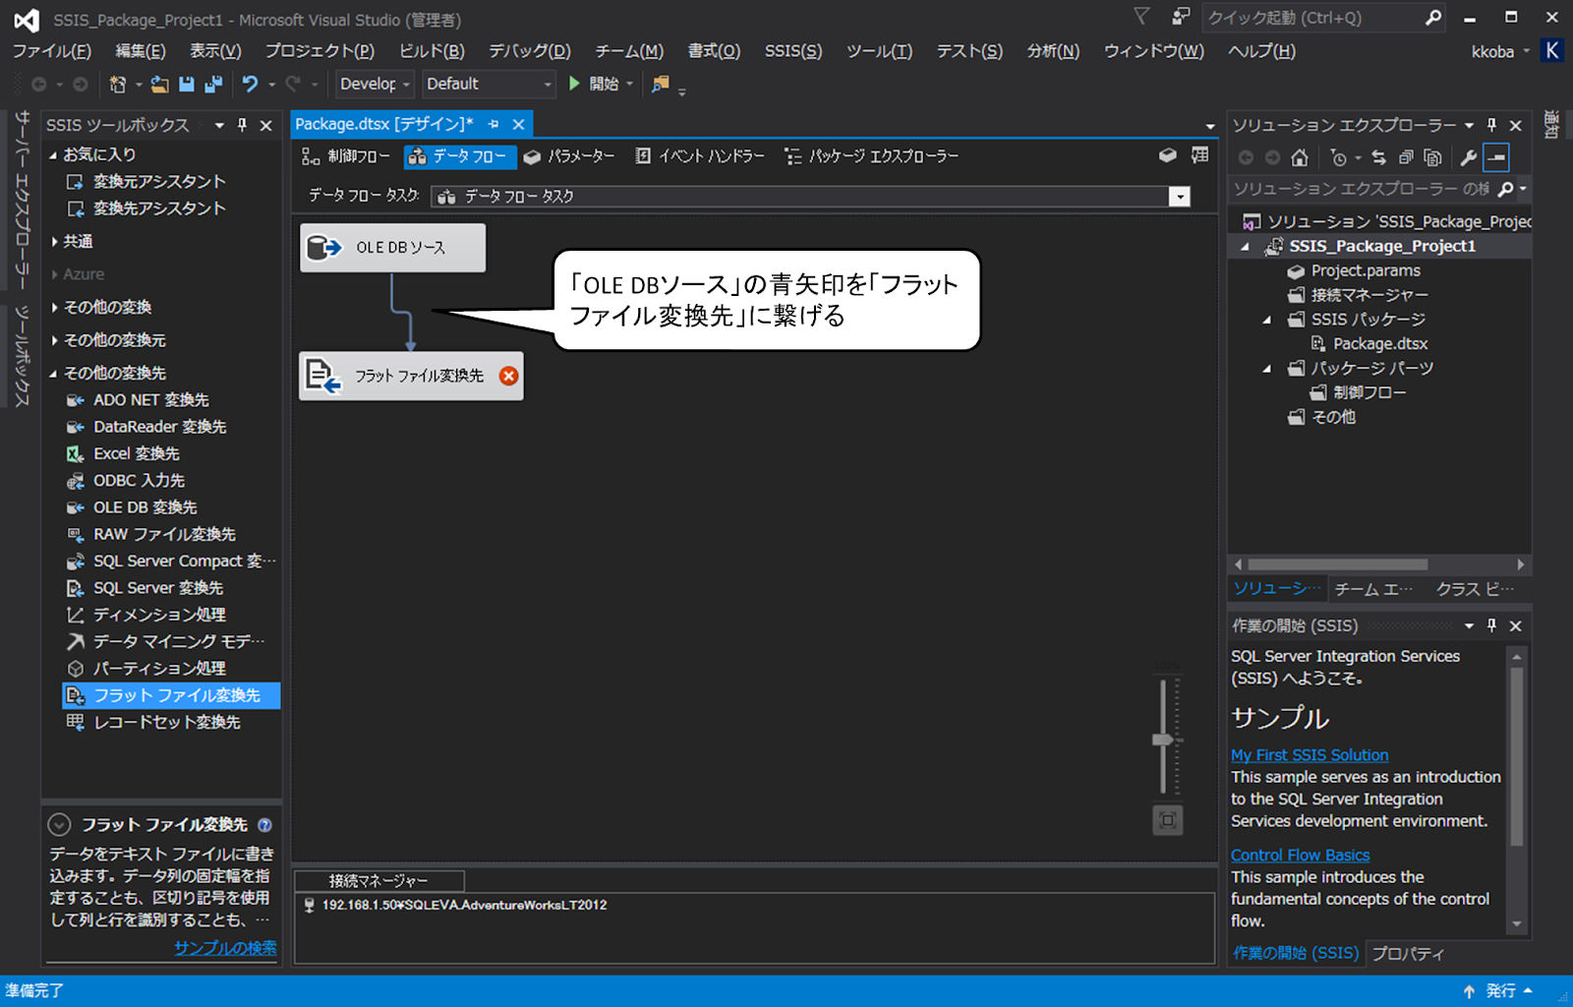Click the サンプルの検索 link
1573x1007 pixels.
(x=225, y=947)
